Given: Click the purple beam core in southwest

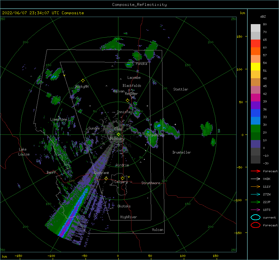Looking at the screenshot, I should 72,215.
